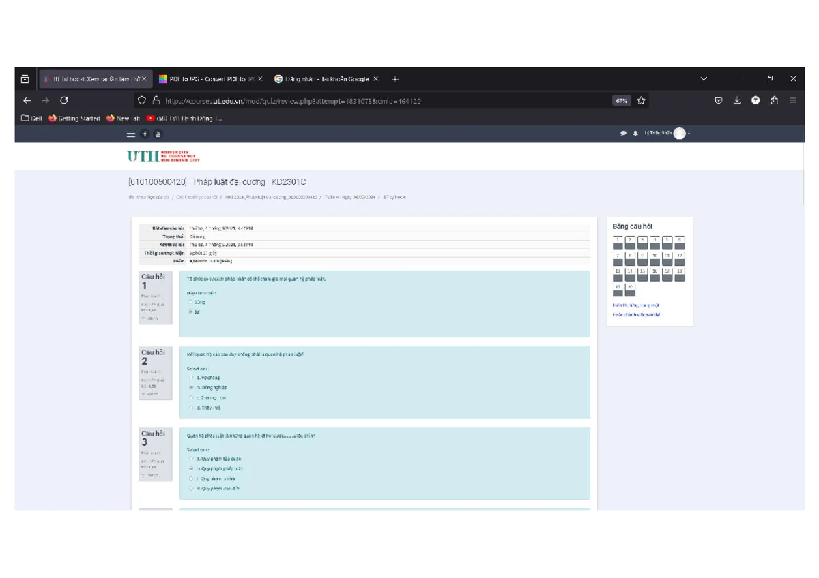Click the browser Forward arrow
The width and height of the screenshot is (819, 578).
click(x=45, y=100)
